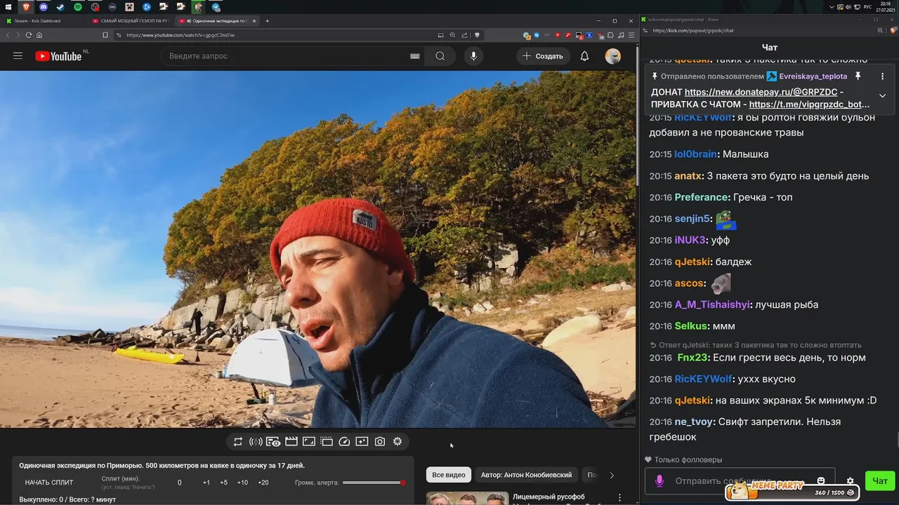Click the video filters sparkle icon
Screen dimensions: 899x505
tap(362, 441)
